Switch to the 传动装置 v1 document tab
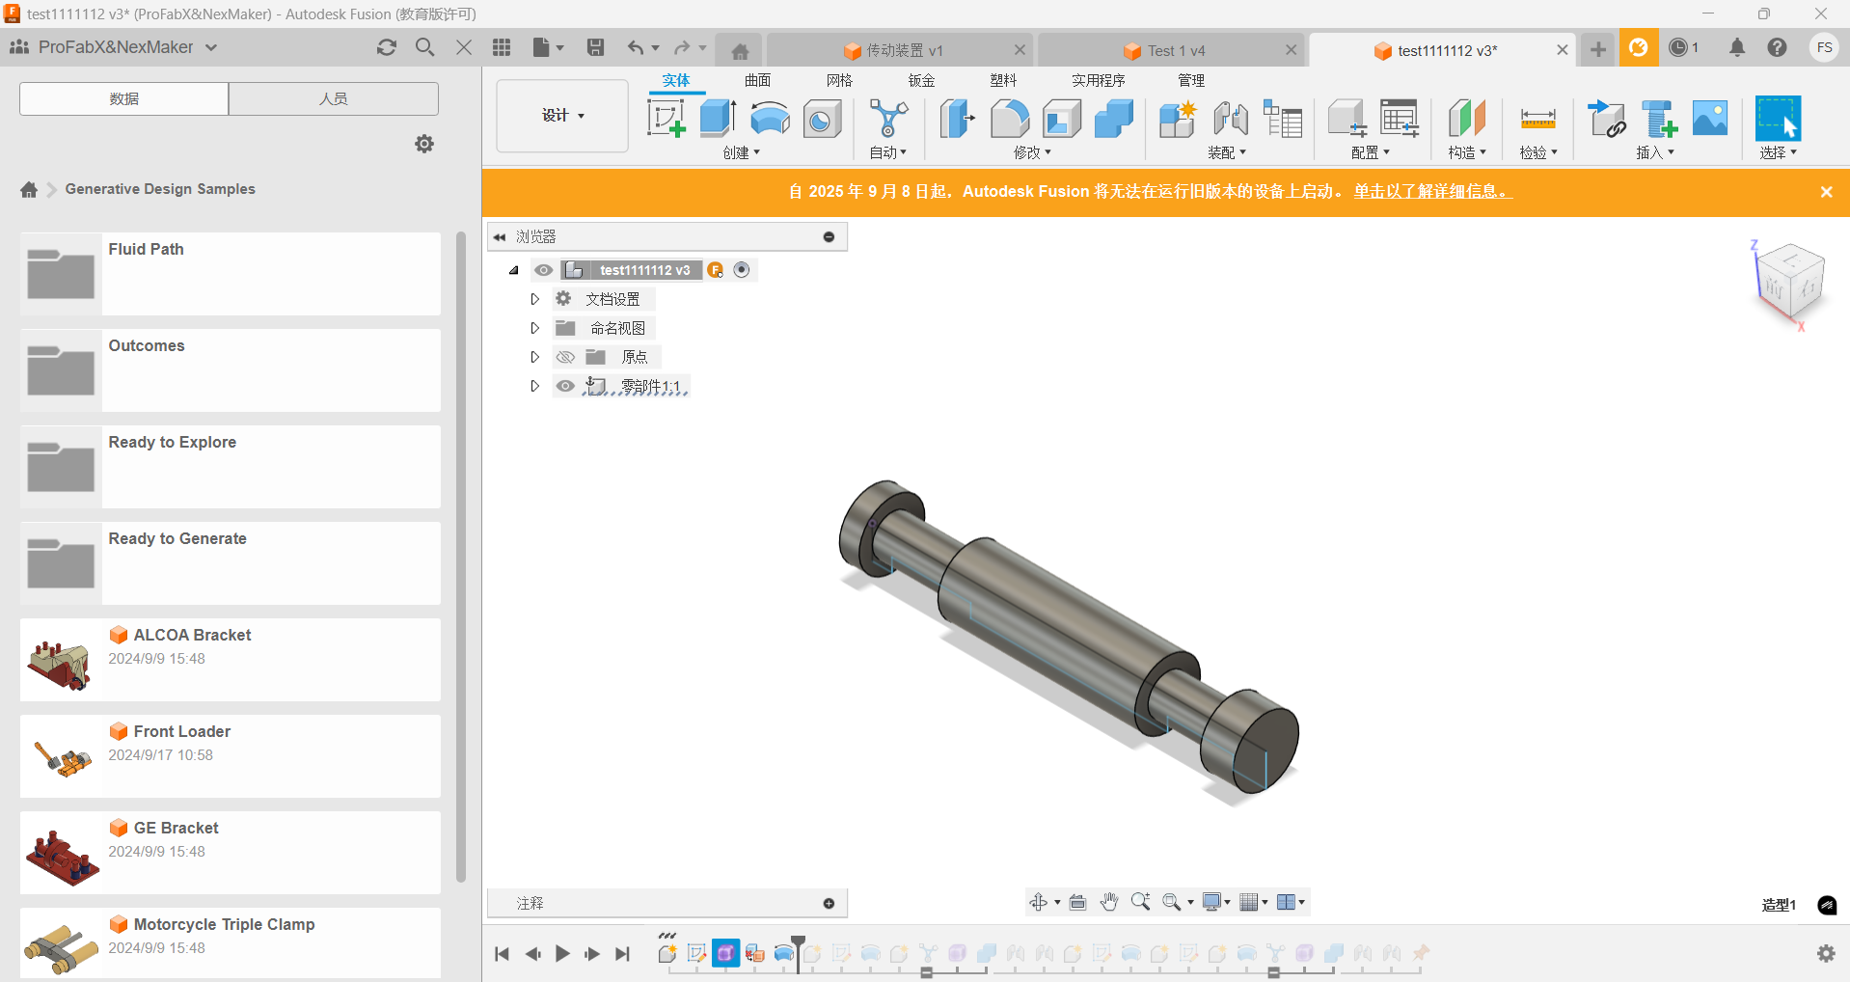The width and height of the screenshot is (1850, 982). (895, 50)
